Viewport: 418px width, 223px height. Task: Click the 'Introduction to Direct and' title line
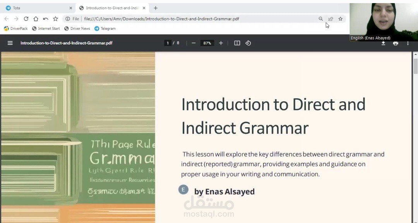coord(273,104)
